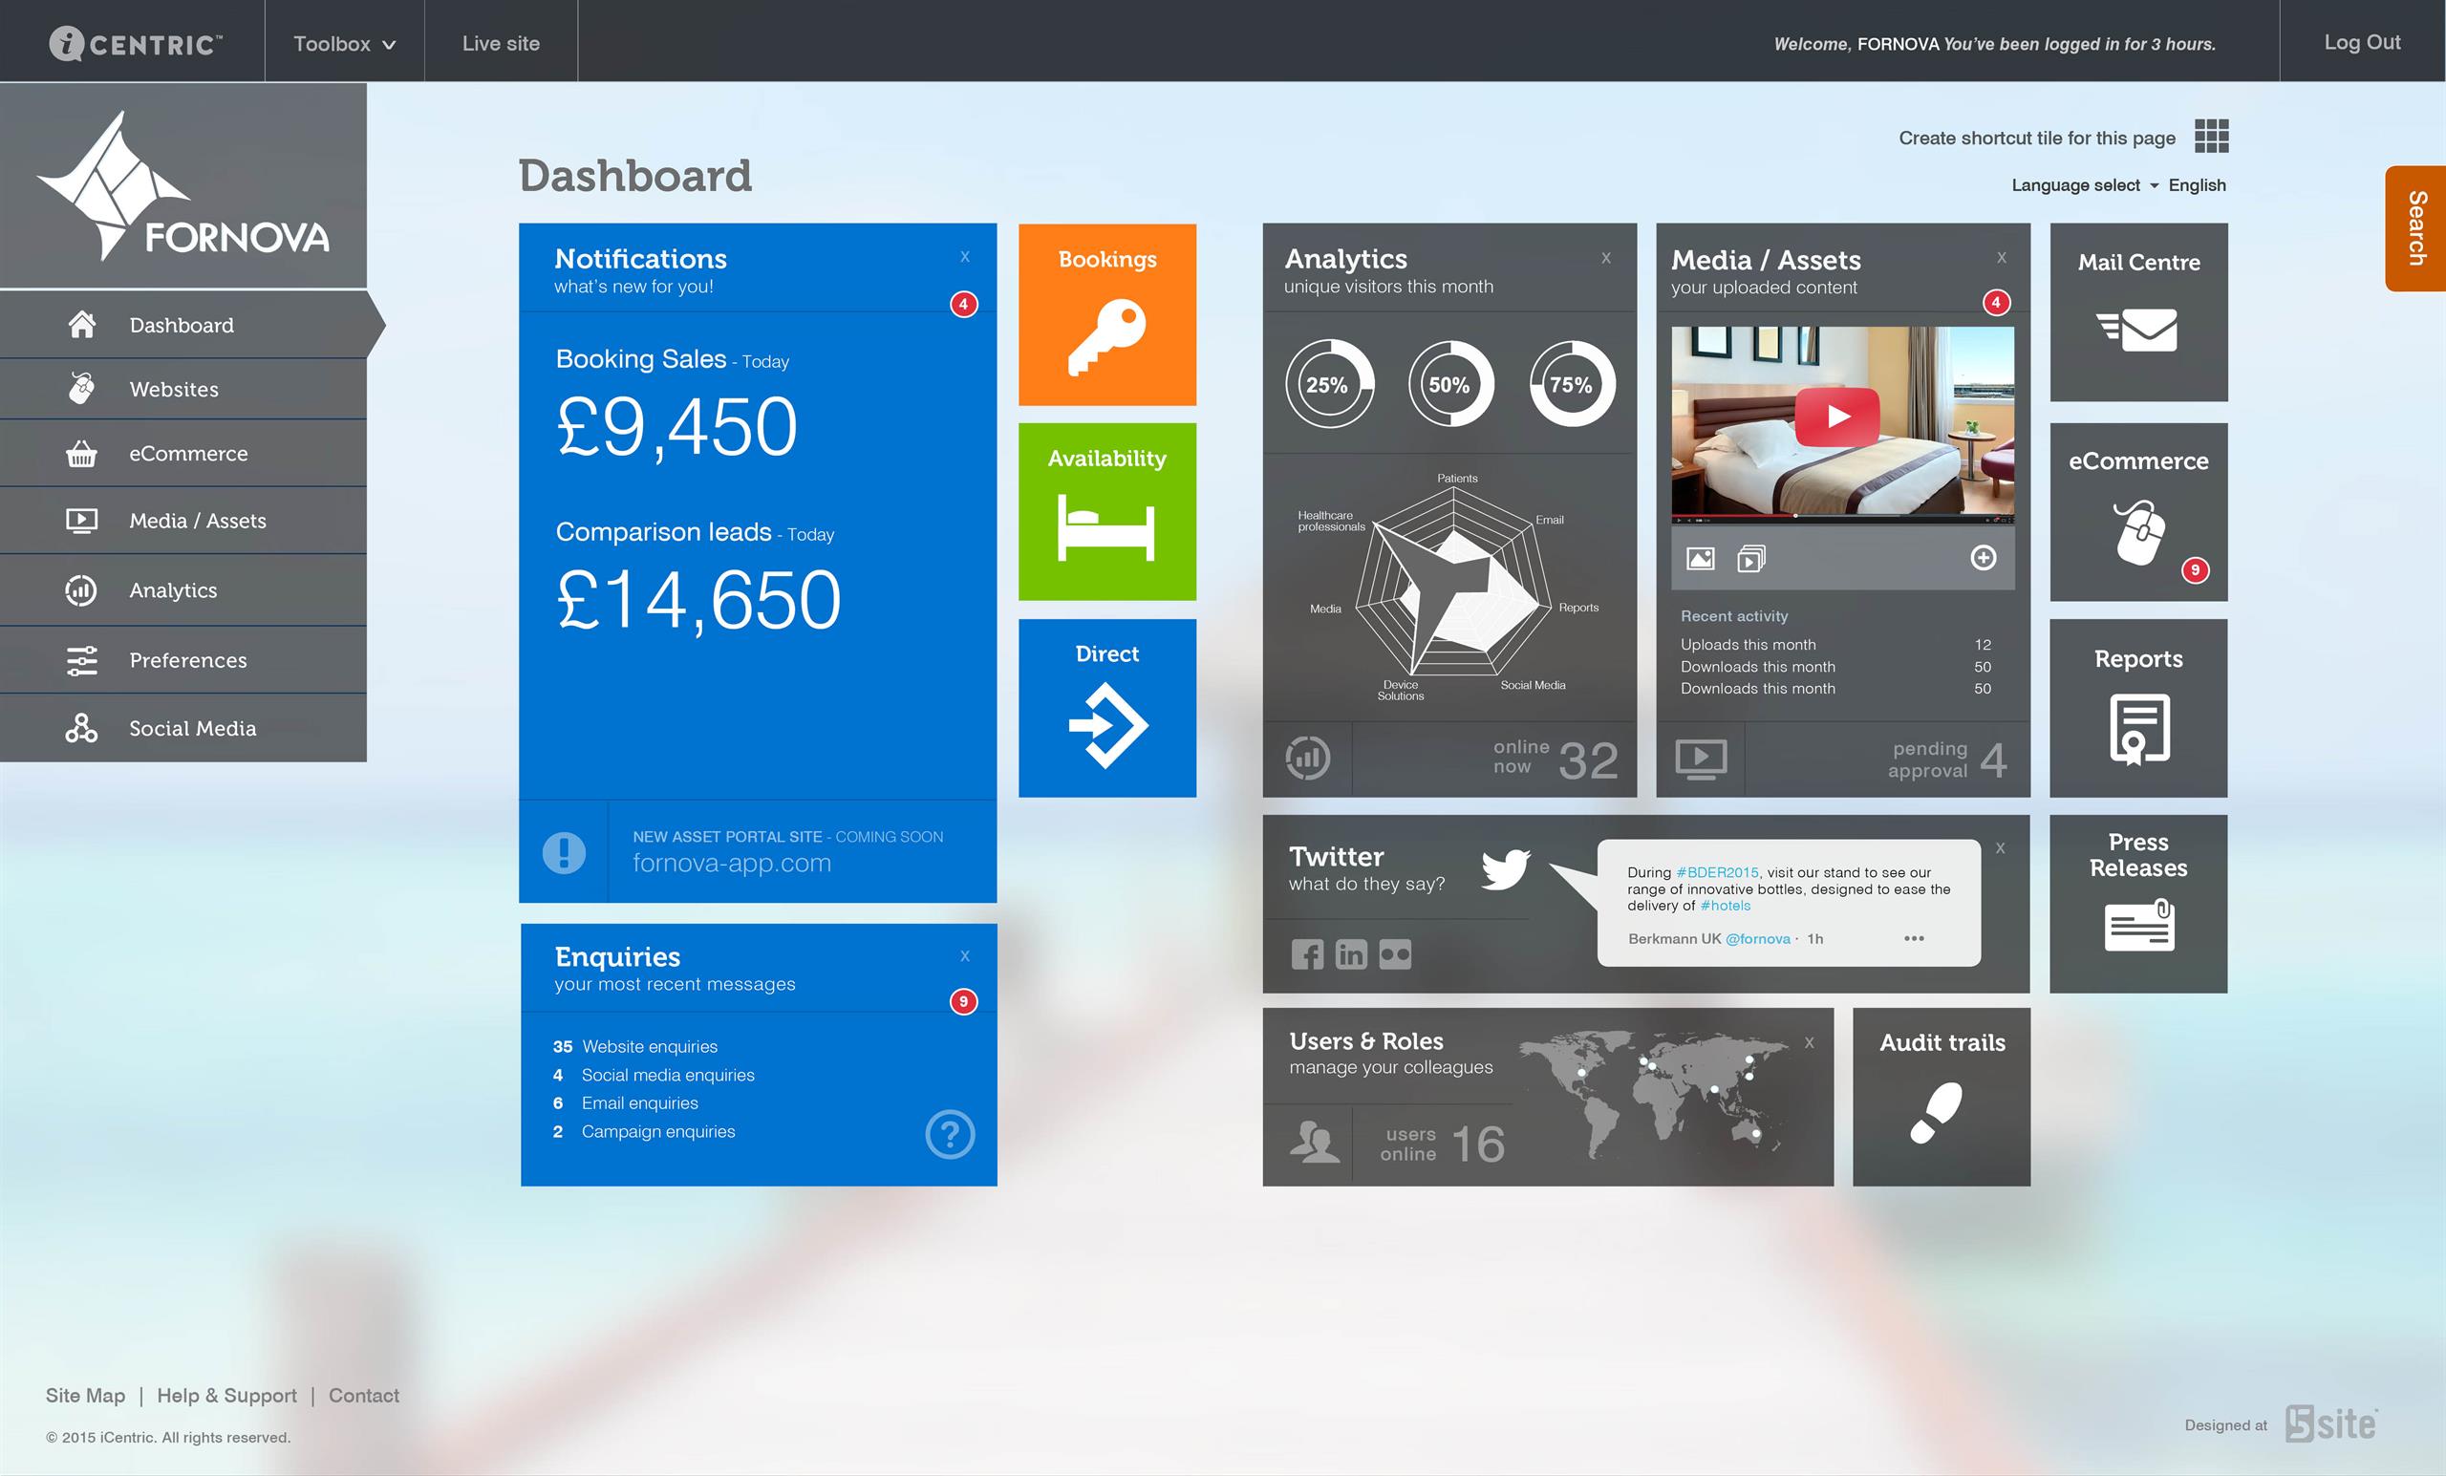Click the #BDER2015 hashtag link
Screen dimensions: 2446x1476
tap(1716, 872)
